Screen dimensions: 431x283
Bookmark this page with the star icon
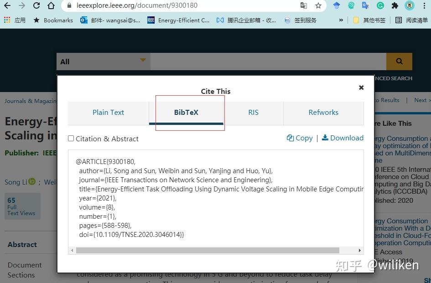318,5
